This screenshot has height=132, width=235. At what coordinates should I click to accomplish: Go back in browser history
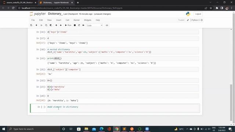(3, 8)
